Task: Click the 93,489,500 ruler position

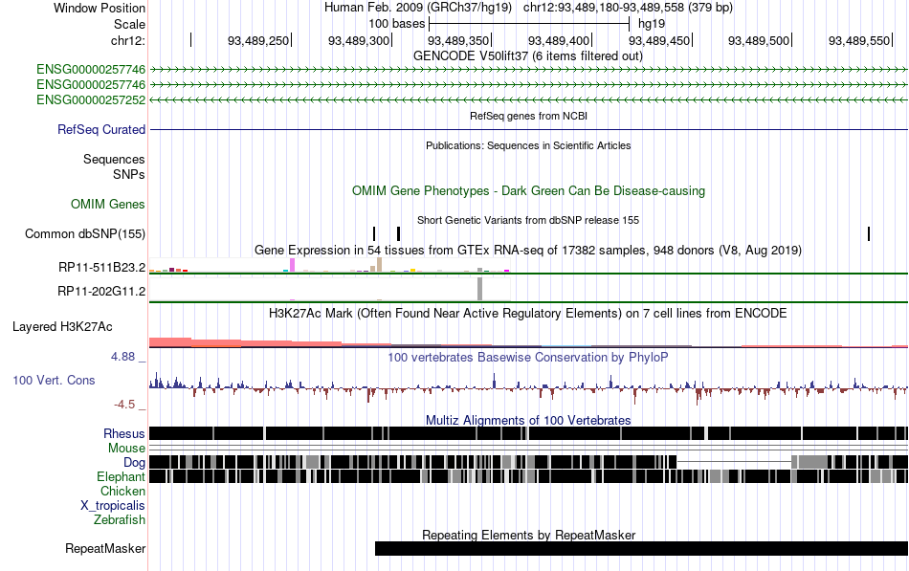Action: [759, 40]
